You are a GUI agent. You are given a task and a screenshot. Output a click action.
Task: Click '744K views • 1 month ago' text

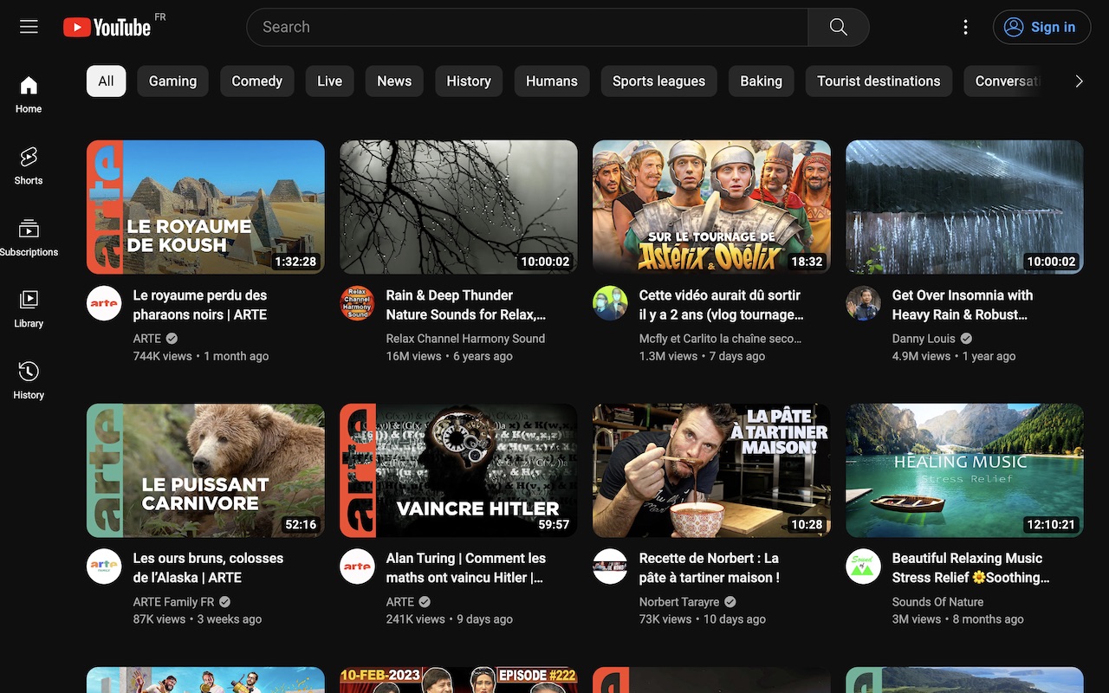[201, 356]
